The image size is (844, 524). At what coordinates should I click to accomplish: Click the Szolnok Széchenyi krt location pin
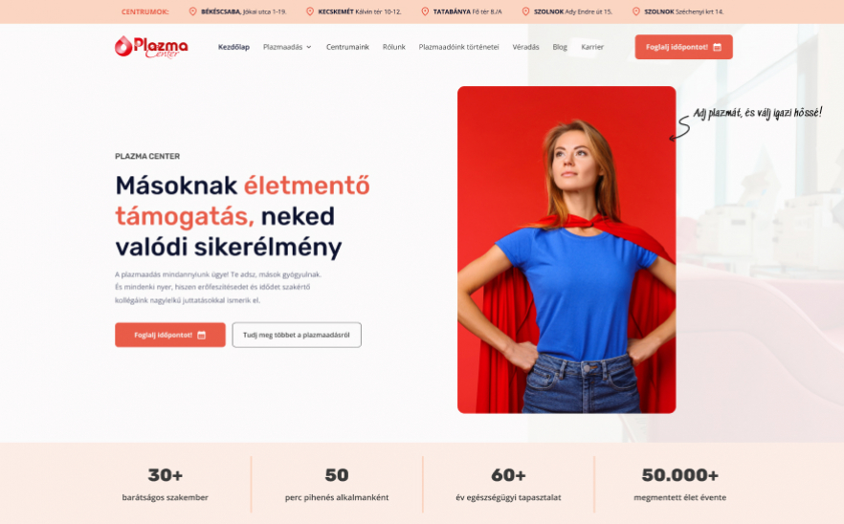[x=636, y=11]
